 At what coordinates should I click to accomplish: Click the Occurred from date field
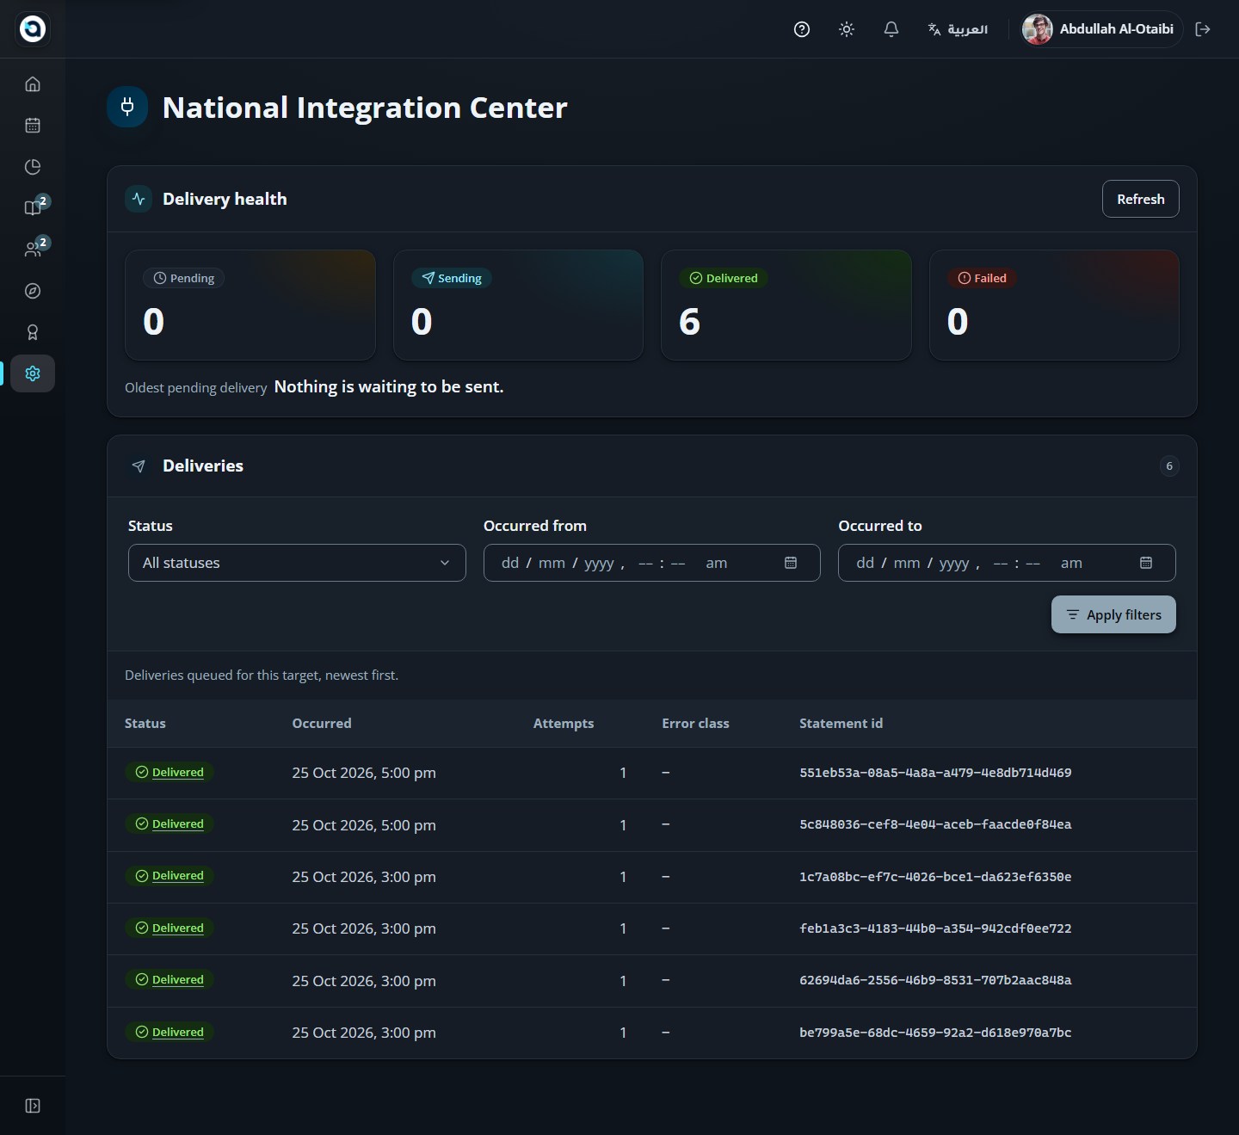coord(651,563)
